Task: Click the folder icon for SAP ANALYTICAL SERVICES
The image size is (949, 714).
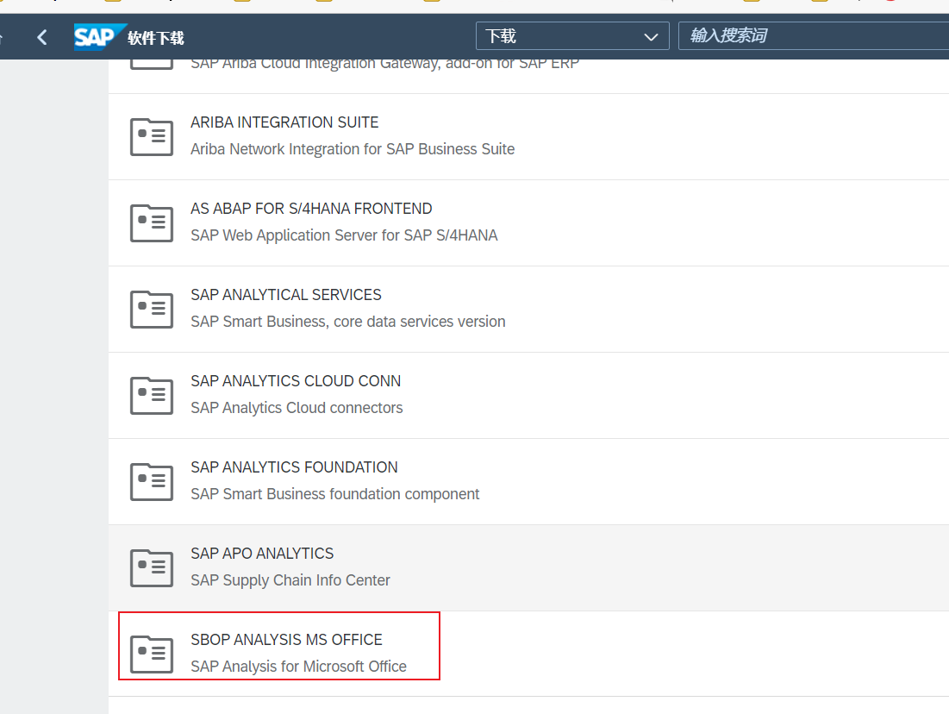Action: click(x=152, y=310)
